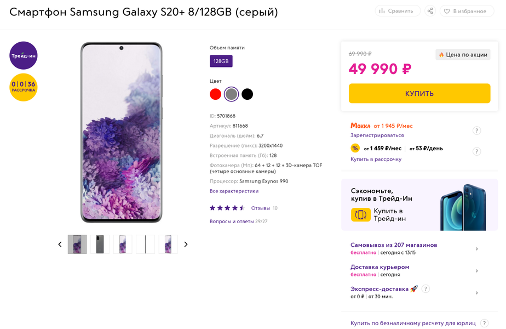Viewport: 506px width, 329px height.
Task: Click the purple Трейд-ин round badge
Action: point(24,55)
